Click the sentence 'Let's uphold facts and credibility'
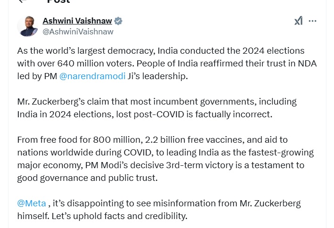The image size is (334, 228). pyautogui.click(x=119, y=216)
